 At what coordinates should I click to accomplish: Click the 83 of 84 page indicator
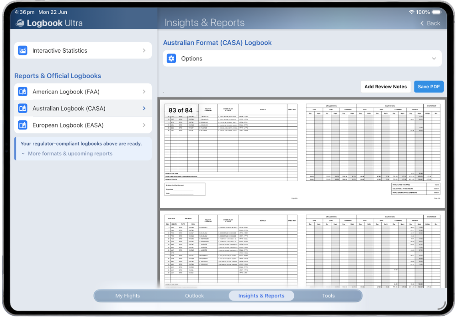click(x=181, y=110)
